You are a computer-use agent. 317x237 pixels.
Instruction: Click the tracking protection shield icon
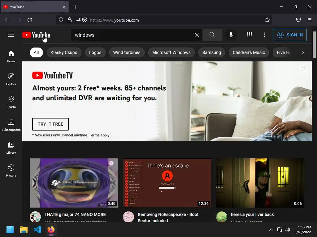61,20
